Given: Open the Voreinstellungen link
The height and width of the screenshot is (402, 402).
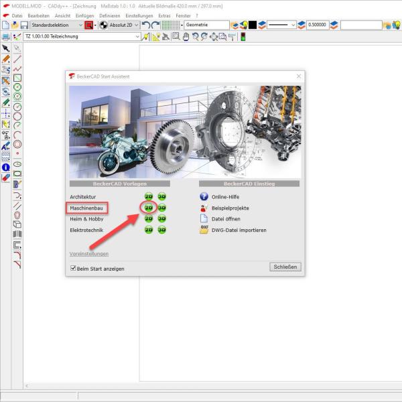Looking at the screenshot, I should point(89,253).
